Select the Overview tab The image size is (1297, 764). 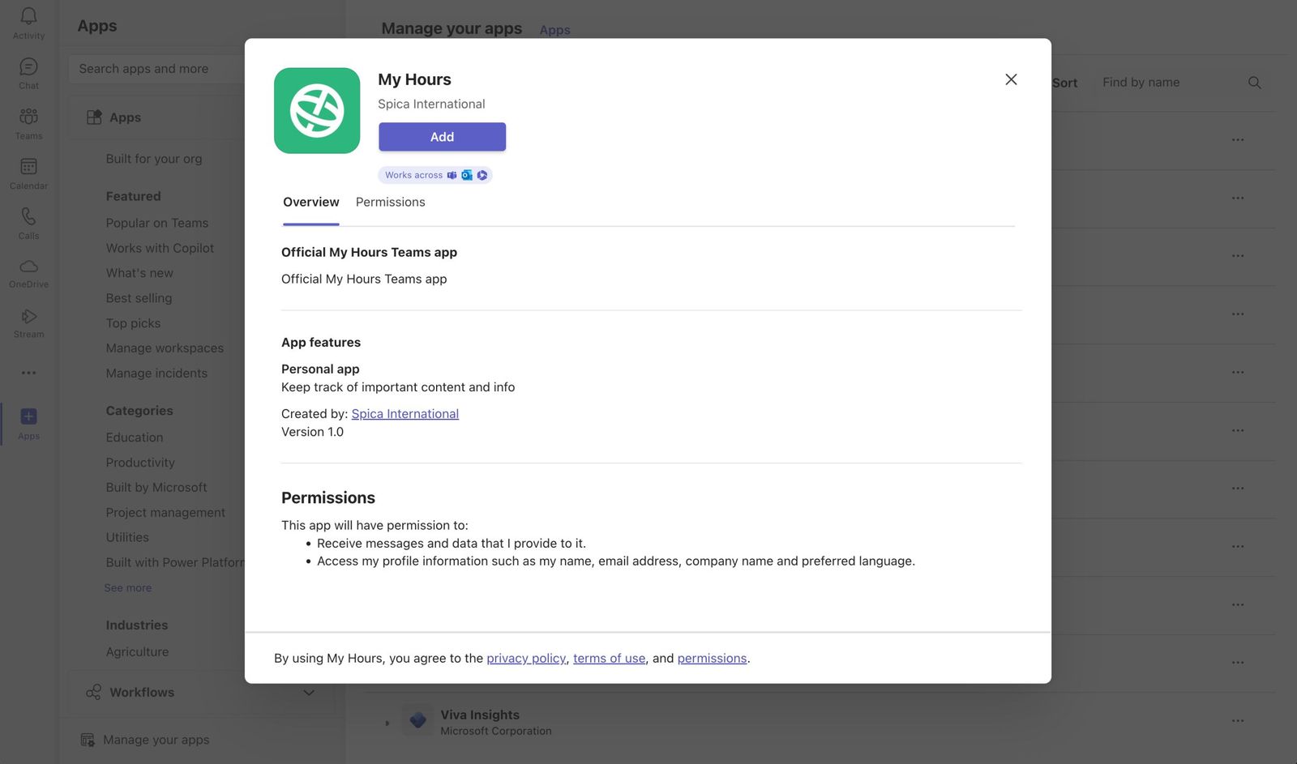coord(310,202)
